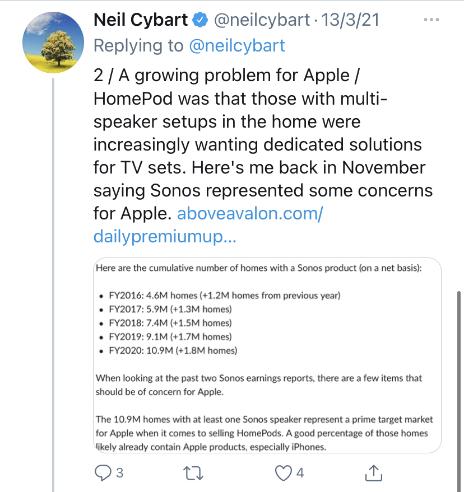Open Neil Cybart's profile from display name
This screenshot has width=464, height=492.
click(x=140, y=20)
